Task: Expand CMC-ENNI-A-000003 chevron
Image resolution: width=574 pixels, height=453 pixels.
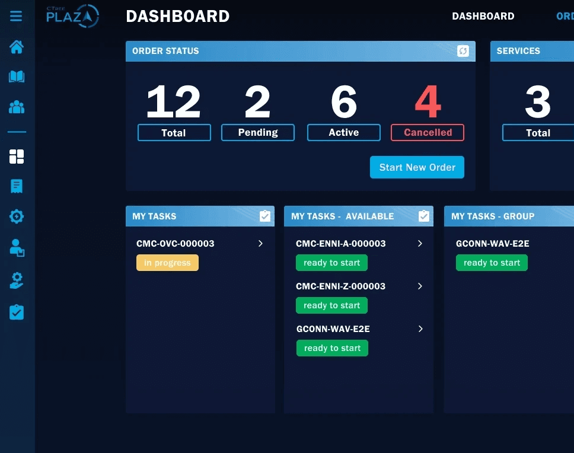Action: pyautogui.click(x=420, y=243)
